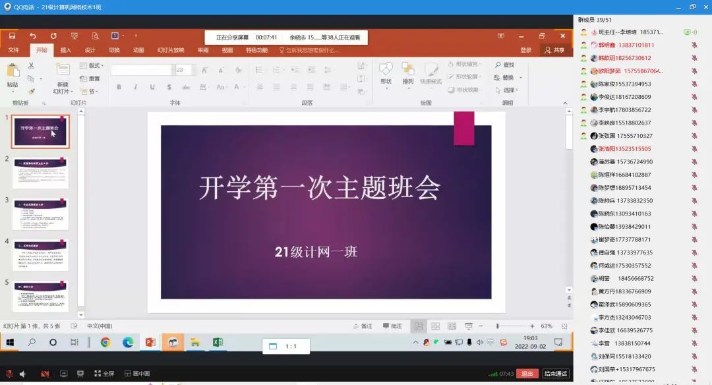
Task: Click Picture-in-picture (画中画) button
Action: (137, 374)
